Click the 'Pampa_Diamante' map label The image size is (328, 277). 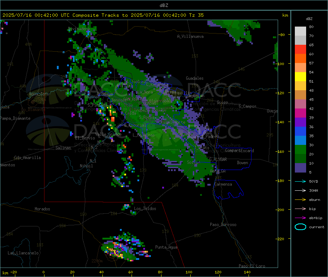pyautogui.click(x=15, y=118)
